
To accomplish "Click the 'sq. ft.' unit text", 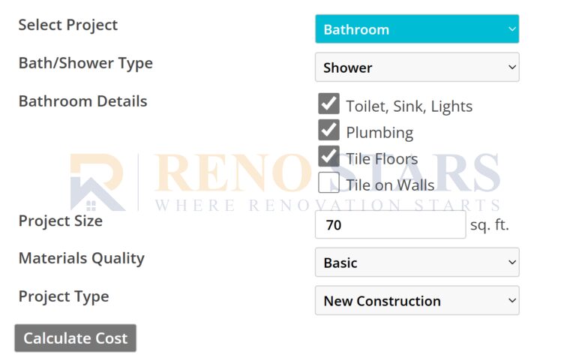I will pyautogui.click(x=490, y=224).
